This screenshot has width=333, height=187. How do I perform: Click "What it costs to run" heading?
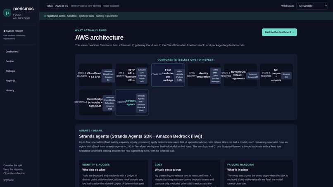pyautogui.click(x=168, y=170)
